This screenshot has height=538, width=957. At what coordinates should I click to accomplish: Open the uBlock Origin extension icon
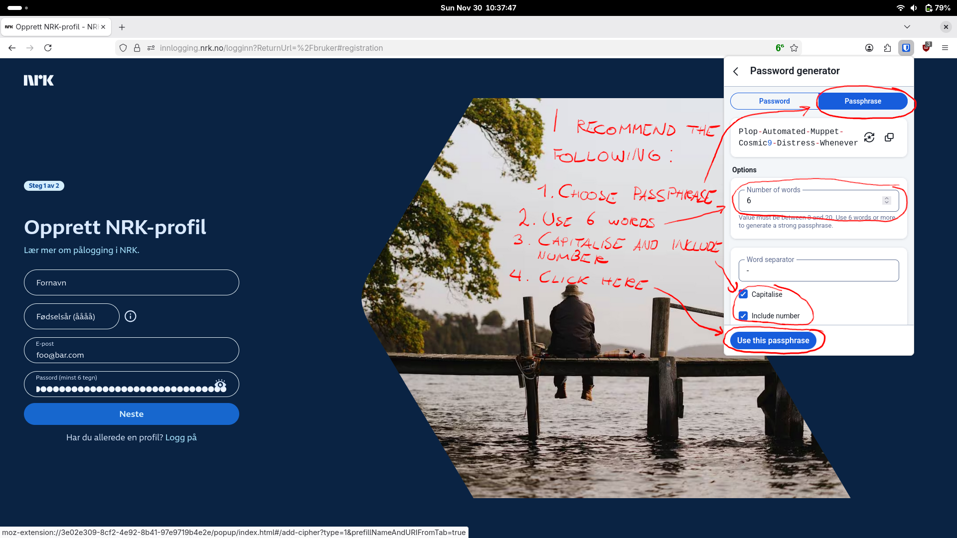click(926, 48)
